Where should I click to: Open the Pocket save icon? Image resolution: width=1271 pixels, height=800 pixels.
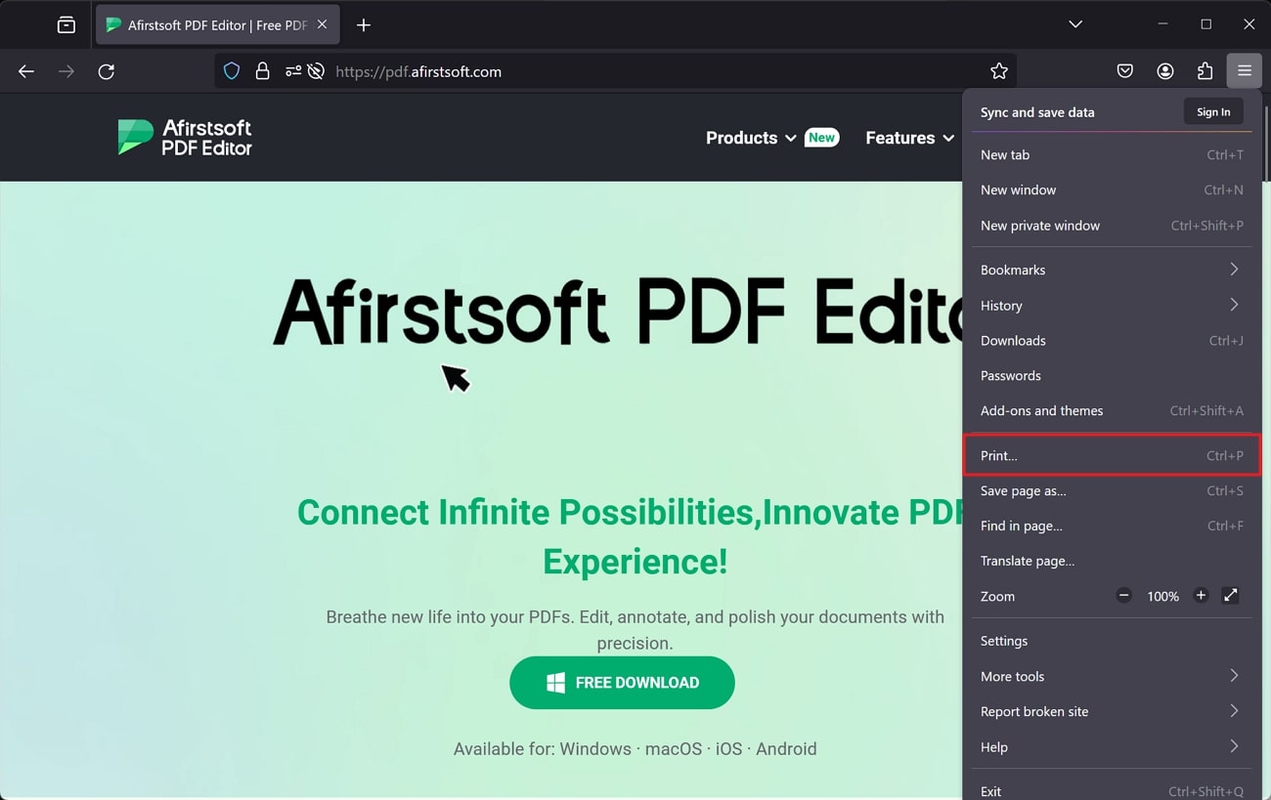coord(1125,71)
